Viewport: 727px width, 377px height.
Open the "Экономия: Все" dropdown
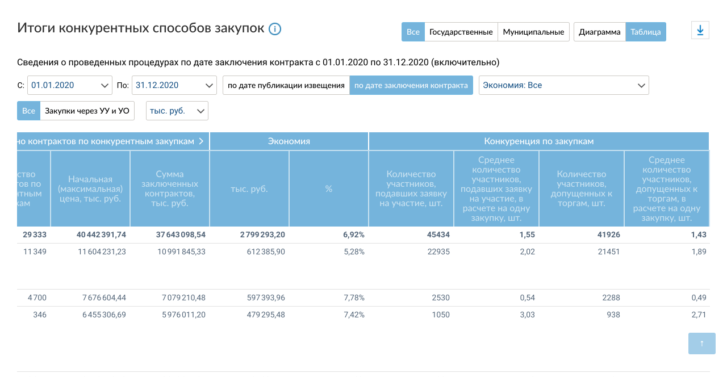click(x=563, y=86)
